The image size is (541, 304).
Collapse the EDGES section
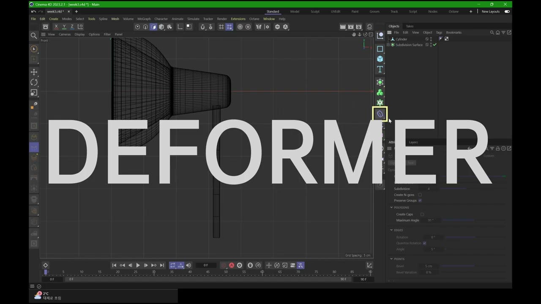(391, 230)
